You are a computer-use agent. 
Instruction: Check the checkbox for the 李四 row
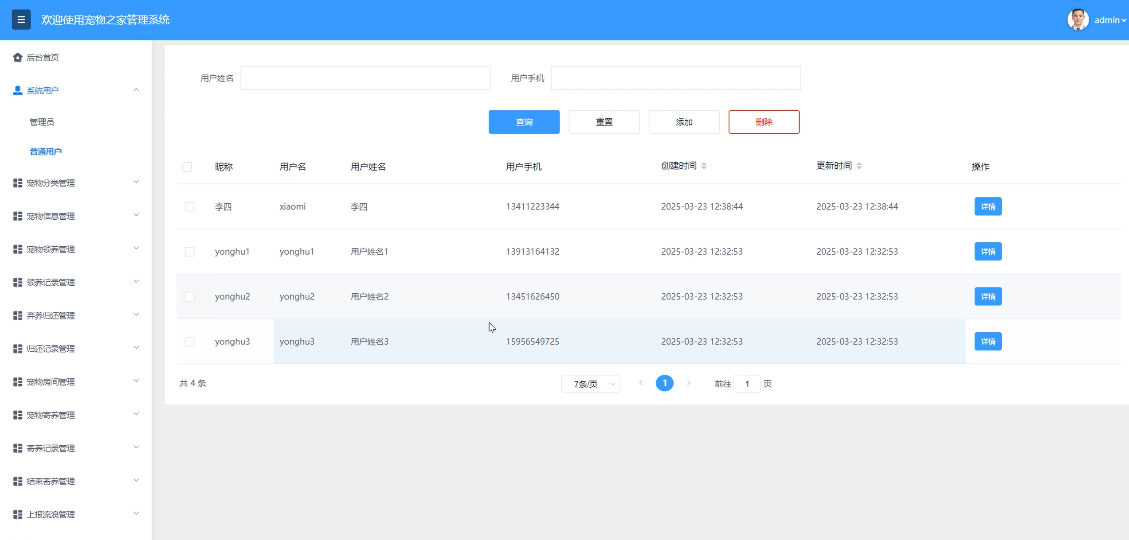click(189, 206)
